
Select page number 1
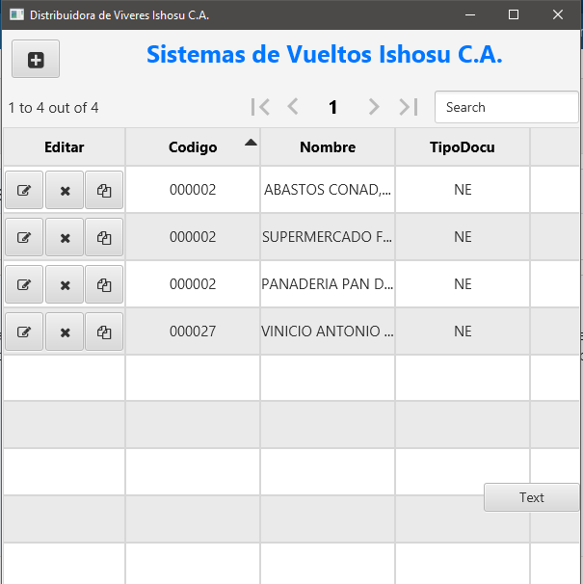pyautogui.click(x=333, y=107)
